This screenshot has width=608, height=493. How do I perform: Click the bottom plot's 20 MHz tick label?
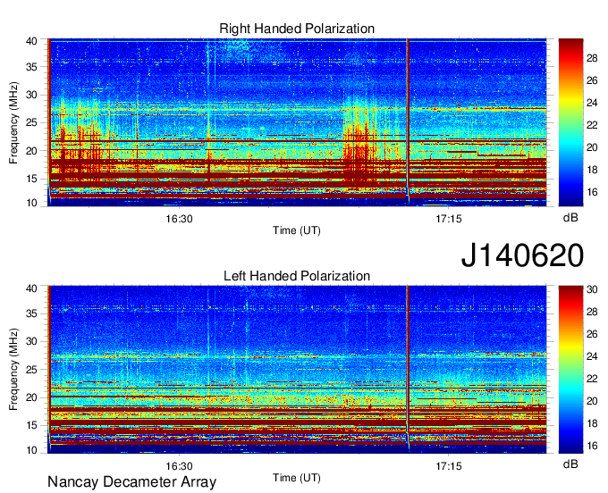tap(31, 397)
